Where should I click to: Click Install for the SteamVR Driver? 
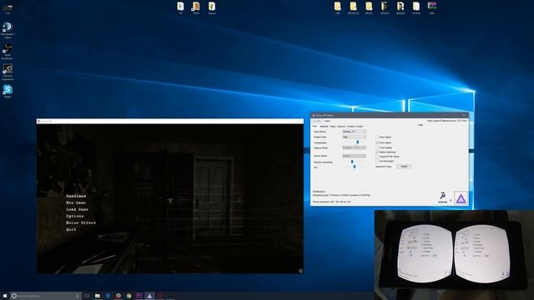coord(404,167)
